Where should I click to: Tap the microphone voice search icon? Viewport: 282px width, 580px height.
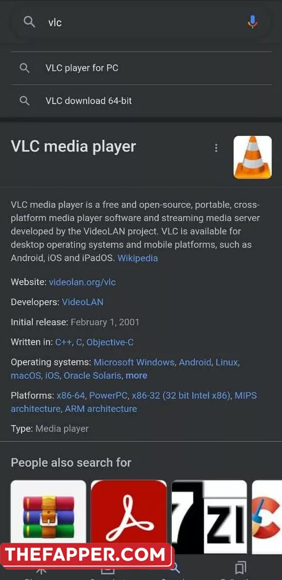tap(252, 22)
